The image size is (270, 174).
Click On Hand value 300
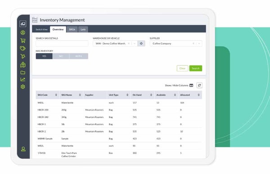point(135,153)
